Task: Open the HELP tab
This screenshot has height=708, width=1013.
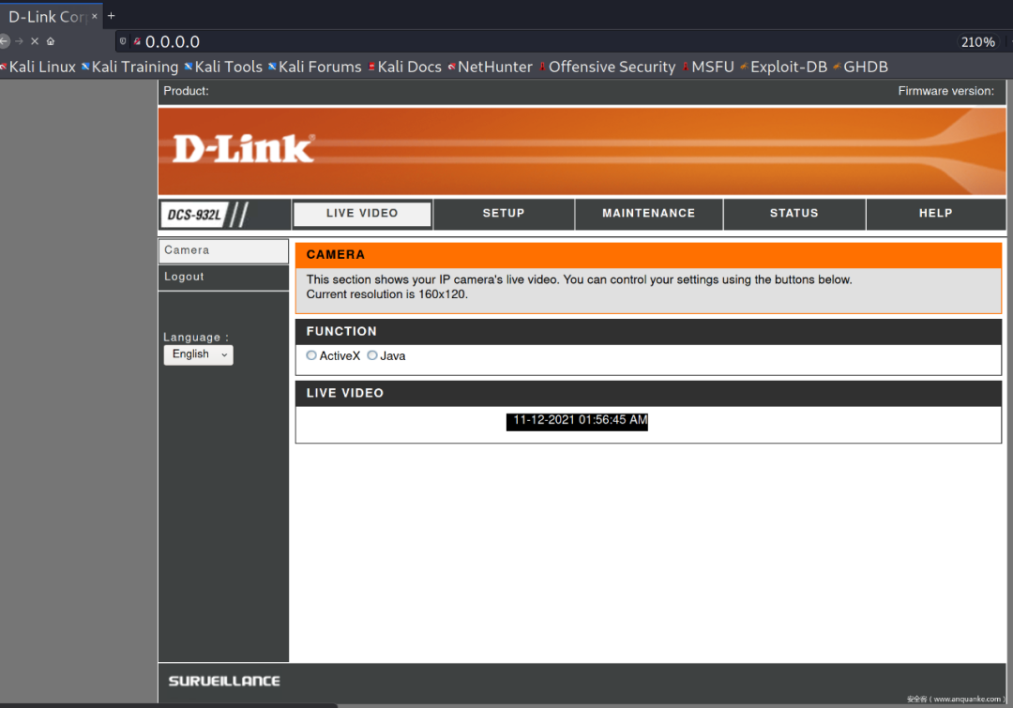Action: tap(935, 214)
